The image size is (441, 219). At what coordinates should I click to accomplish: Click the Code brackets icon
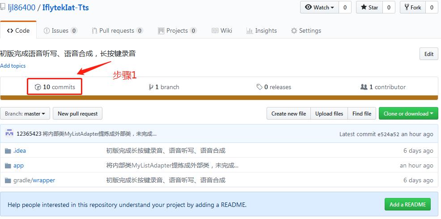click(x=10, y=31)
